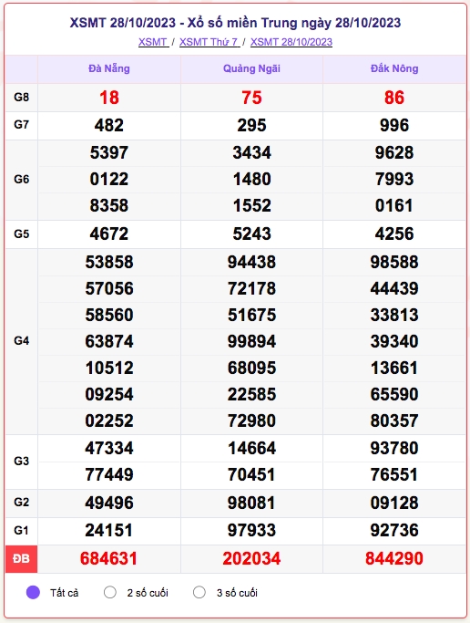Select the 3 số cuối radio option
470x623 pixels.
[199, 592]
